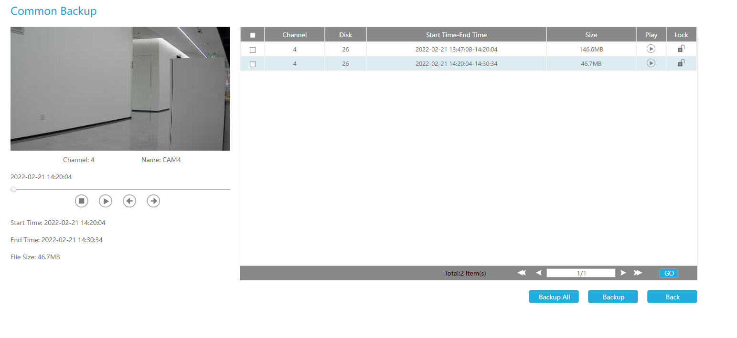Go to the first page of results

click(522, 273)
